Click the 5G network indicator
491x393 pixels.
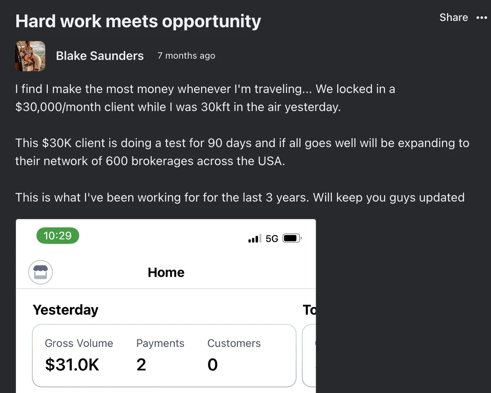point(272,238)
